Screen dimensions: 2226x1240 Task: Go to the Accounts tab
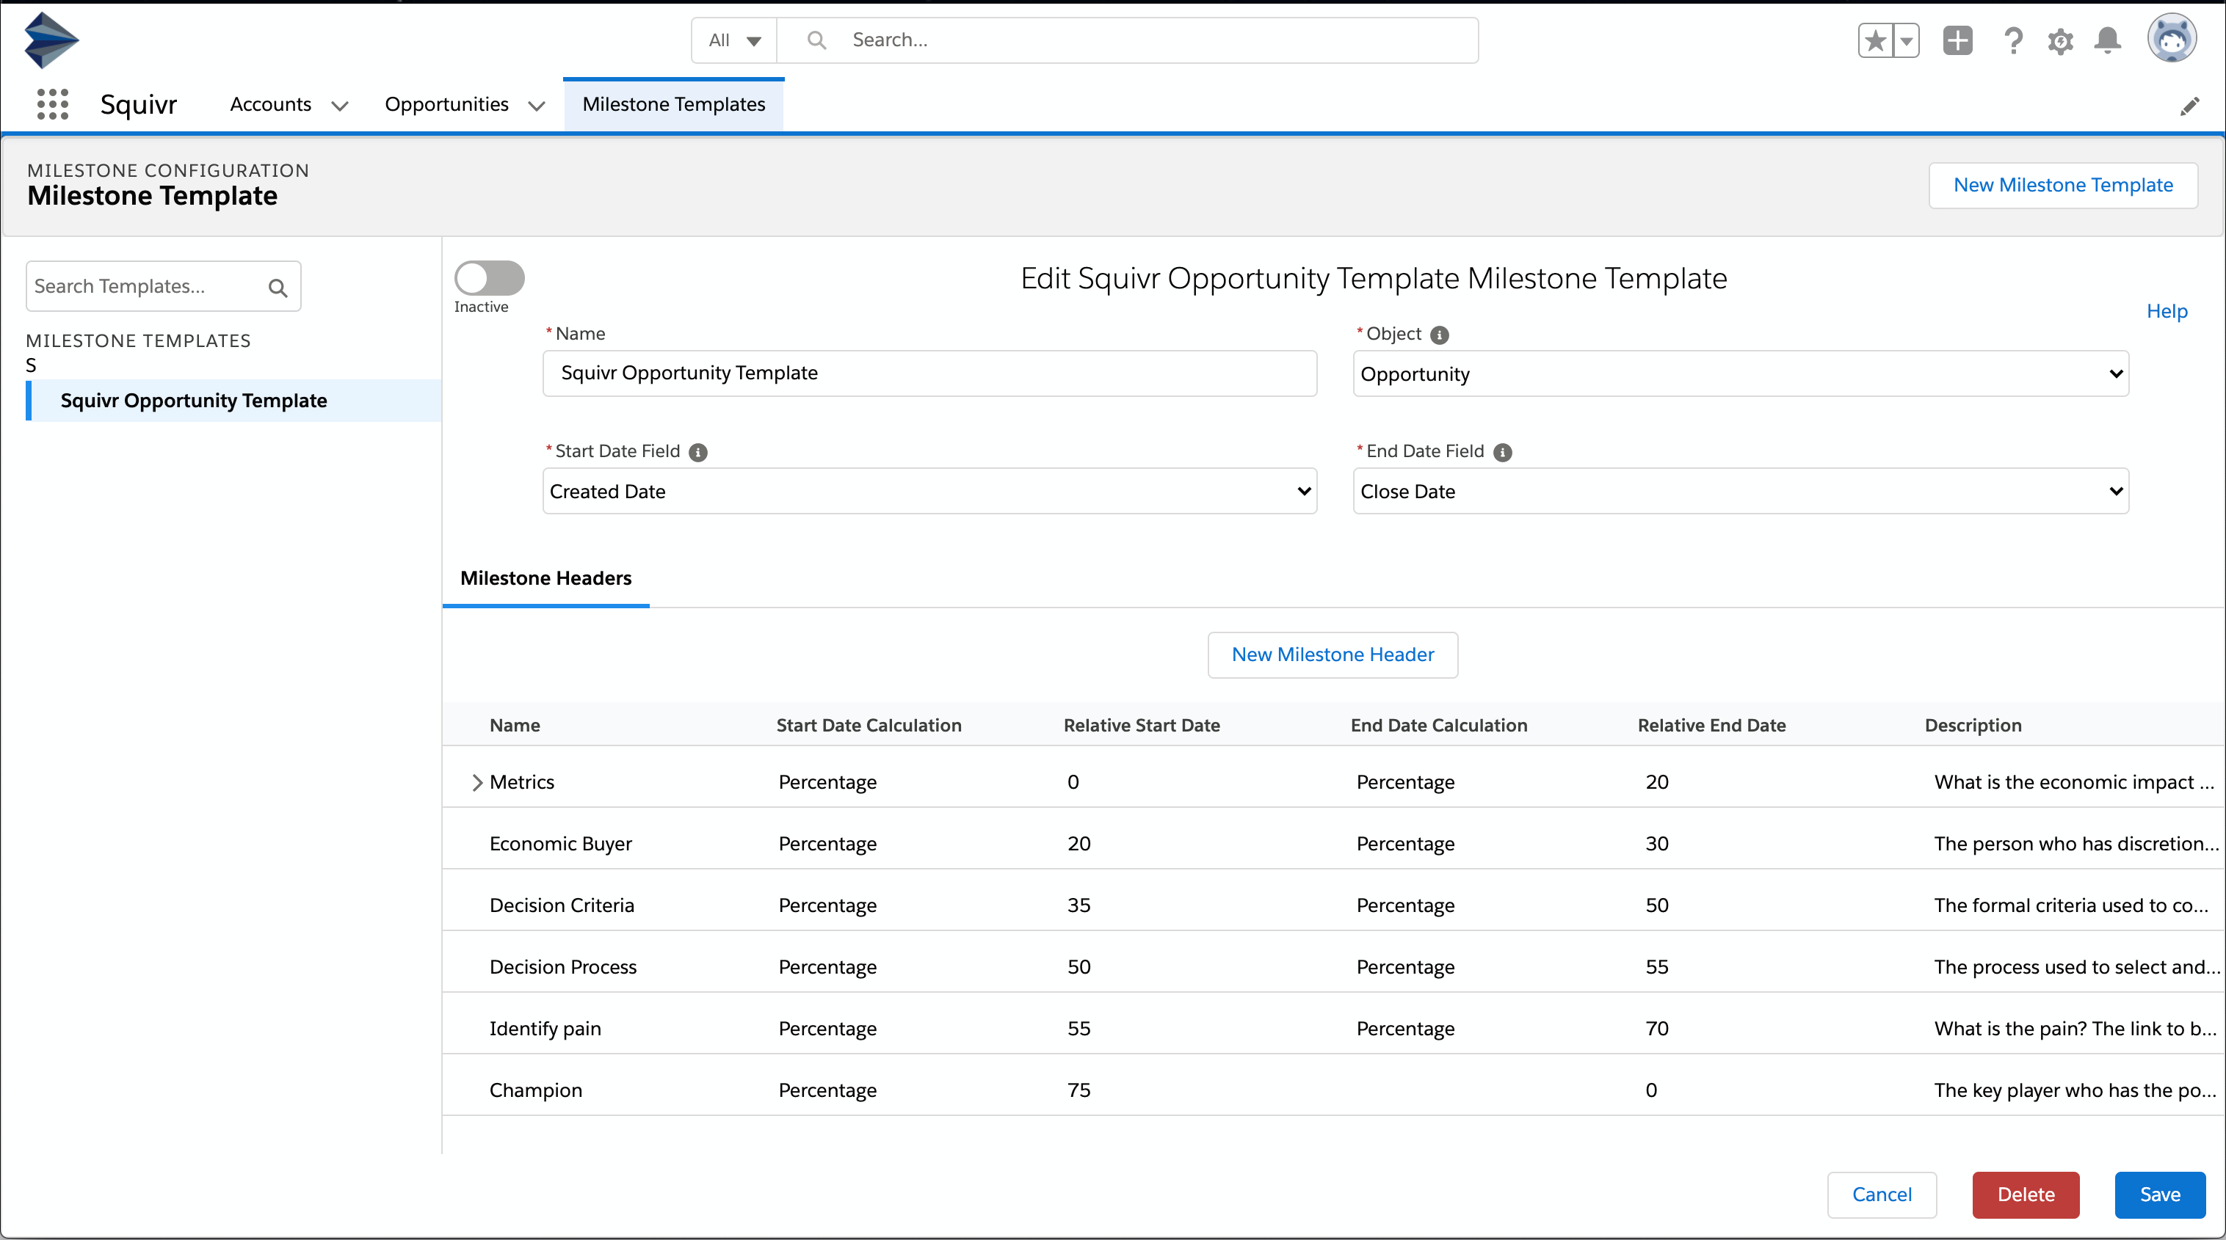point(270,104)
